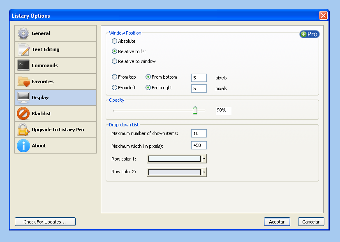Close the Listary Options window

coord(323,16)
